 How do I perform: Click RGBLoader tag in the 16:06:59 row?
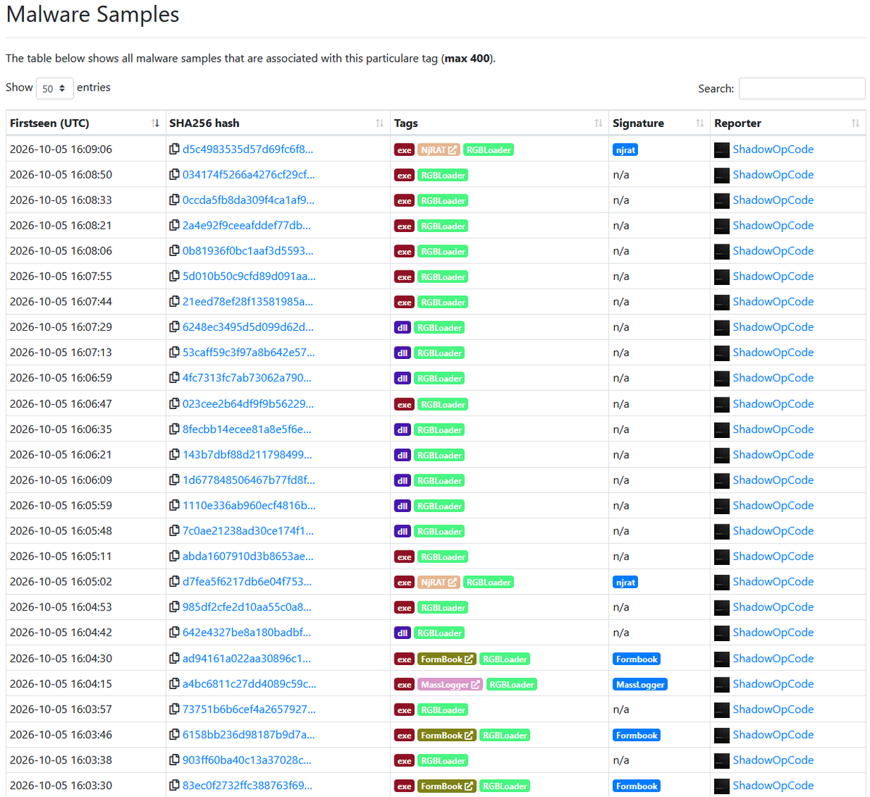point(439,379)
